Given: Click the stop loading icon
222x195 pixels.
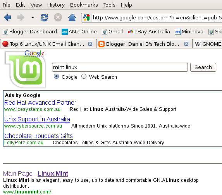Looking at the screenshot, I should pos(58,17).
